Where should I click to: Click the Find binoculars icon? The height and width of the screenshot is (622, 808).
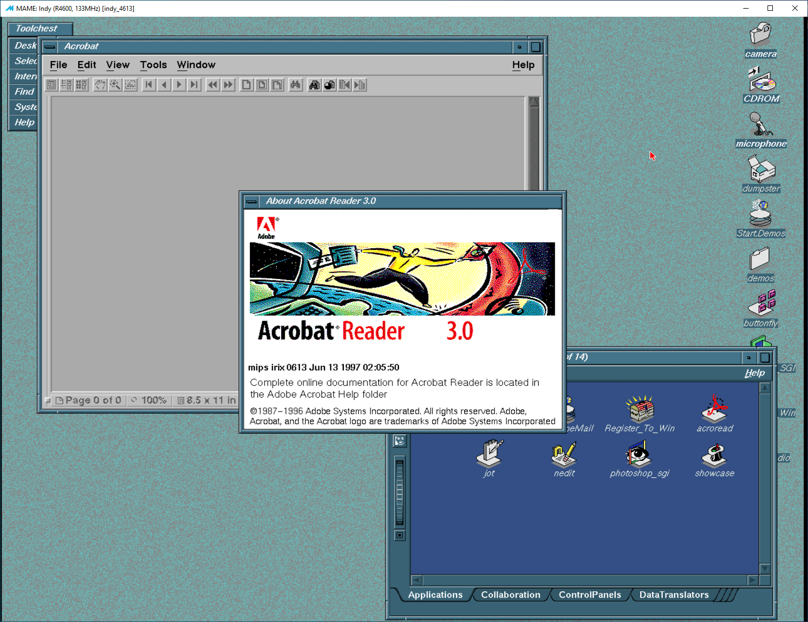[295, 85]
